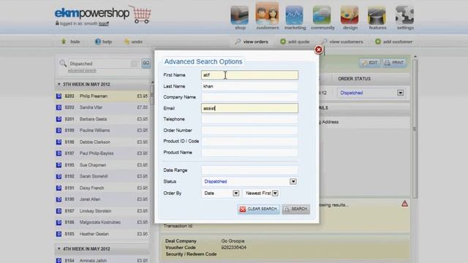This screenshot has width=468, height=263.
Task: Click the EDIT order button
Action: pyautogui.click(x=370, y=63)
